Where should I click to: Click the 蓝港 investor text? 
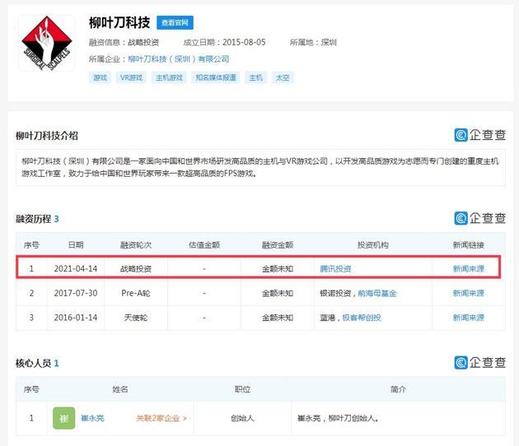tap(328, 318)
